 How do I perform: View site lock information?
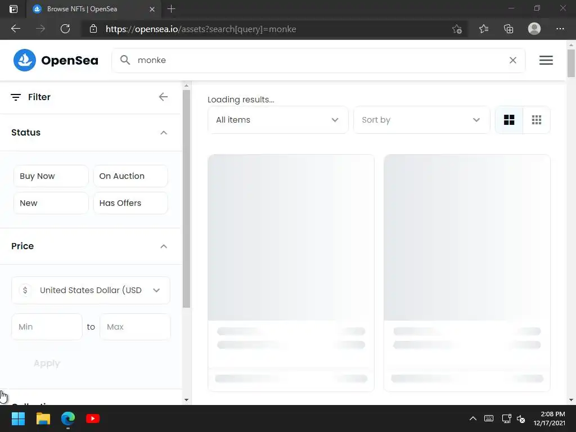(x=93, y=29)
